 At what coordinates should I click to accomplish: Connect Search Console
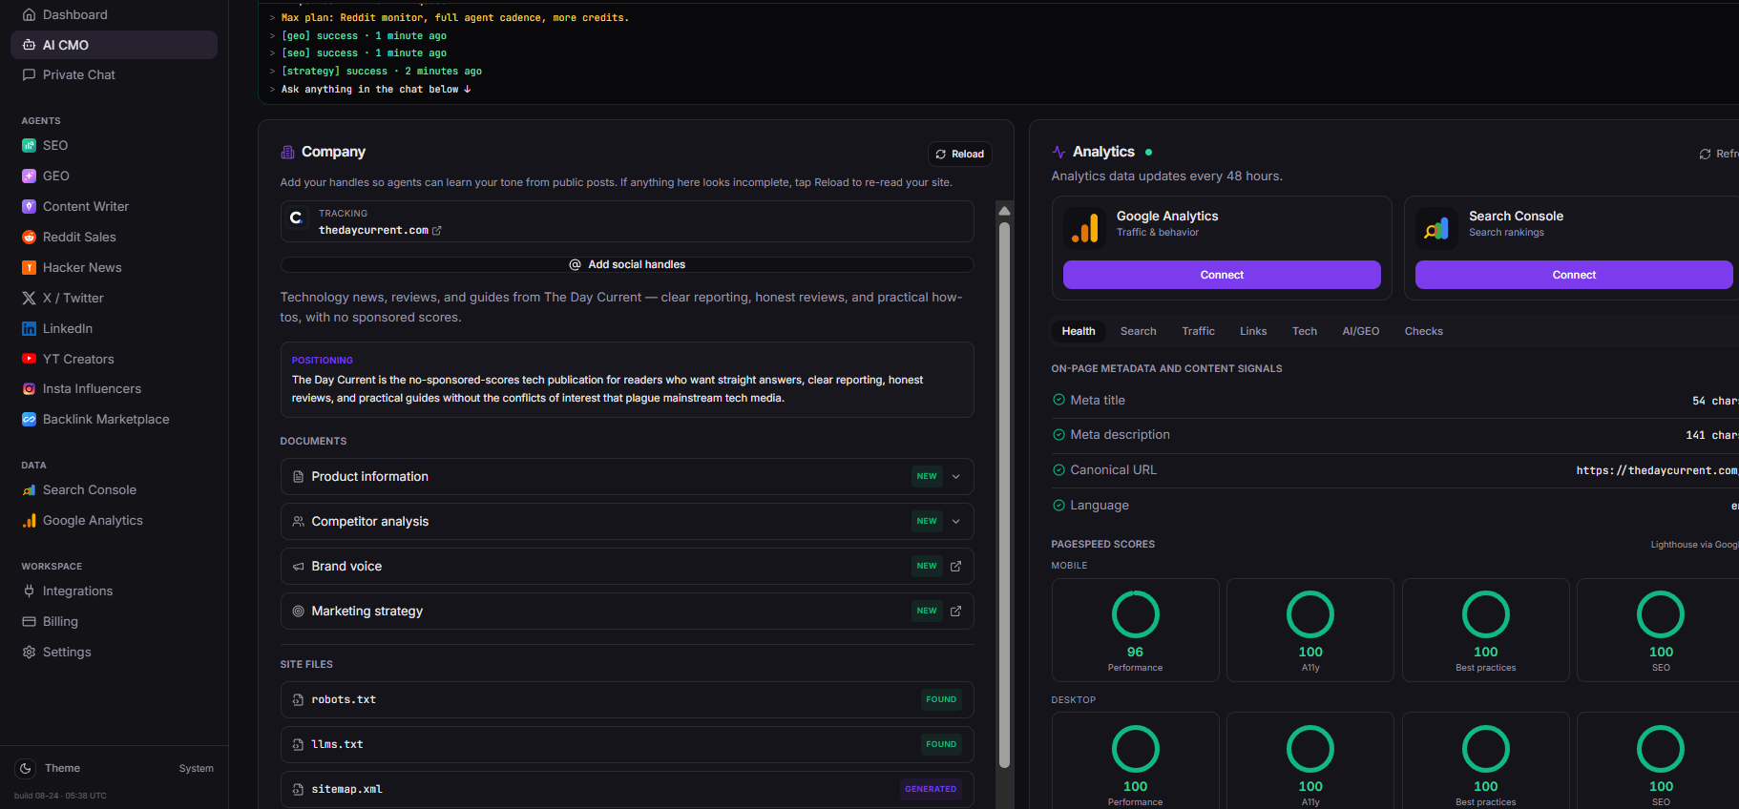tap(1574, 275)
